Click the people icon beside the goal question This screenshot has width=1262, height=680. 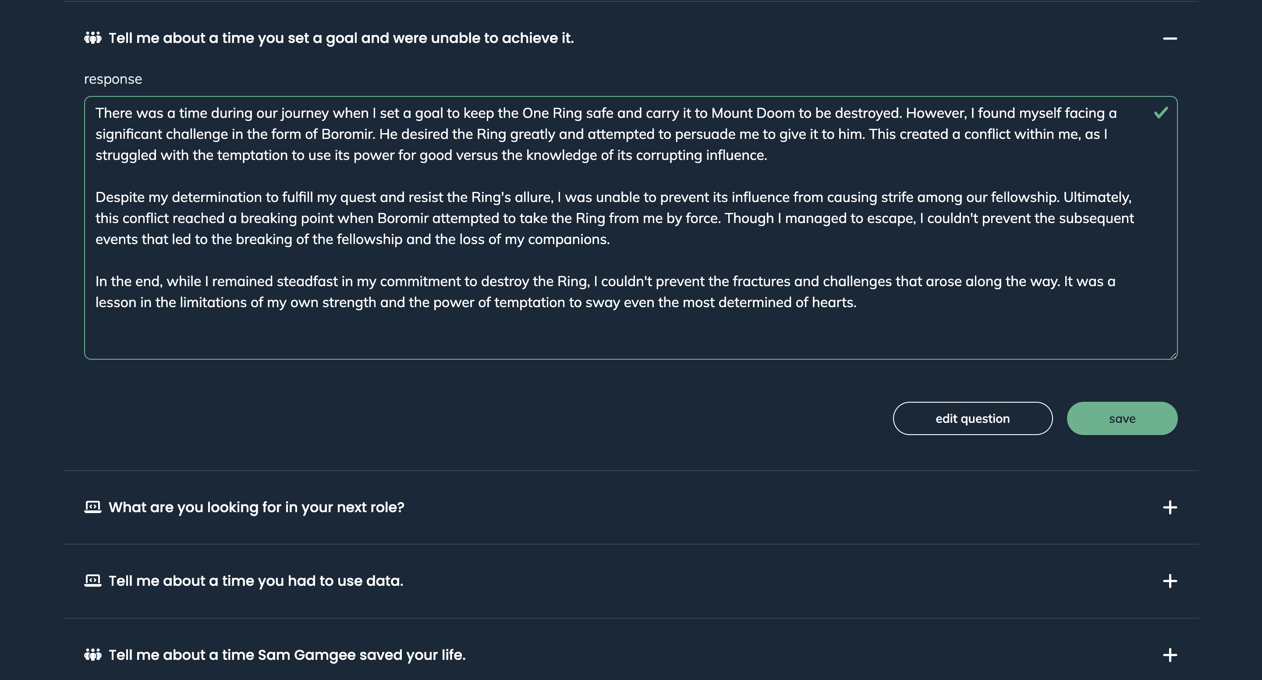point(92,38)
